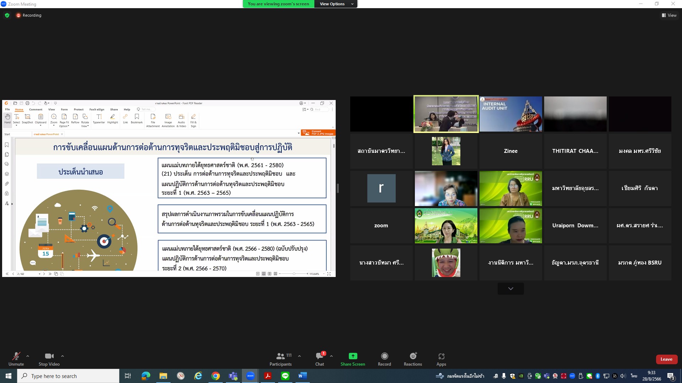This screenshot has height=383, width=682.
Task: Go to first page in Foxit
Action: [x=7, y=274]
